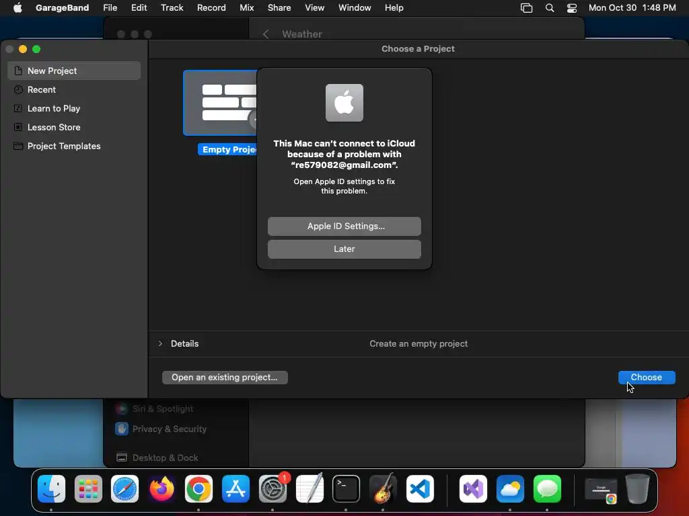The width and height of the screenshot is (689, 516).
Task: Open Control Center in menu bar
Action: coord(572,7)
